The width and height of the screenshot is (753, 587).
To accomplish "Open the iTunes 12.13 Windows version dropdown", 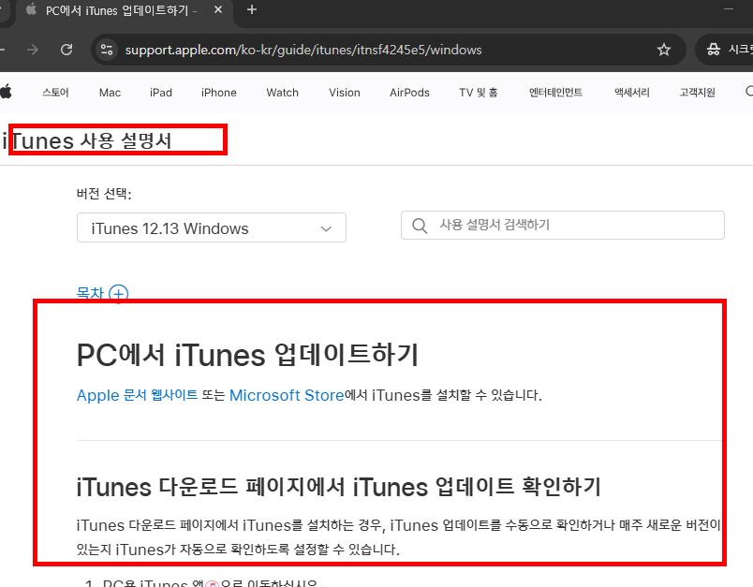I will point(211,227).
